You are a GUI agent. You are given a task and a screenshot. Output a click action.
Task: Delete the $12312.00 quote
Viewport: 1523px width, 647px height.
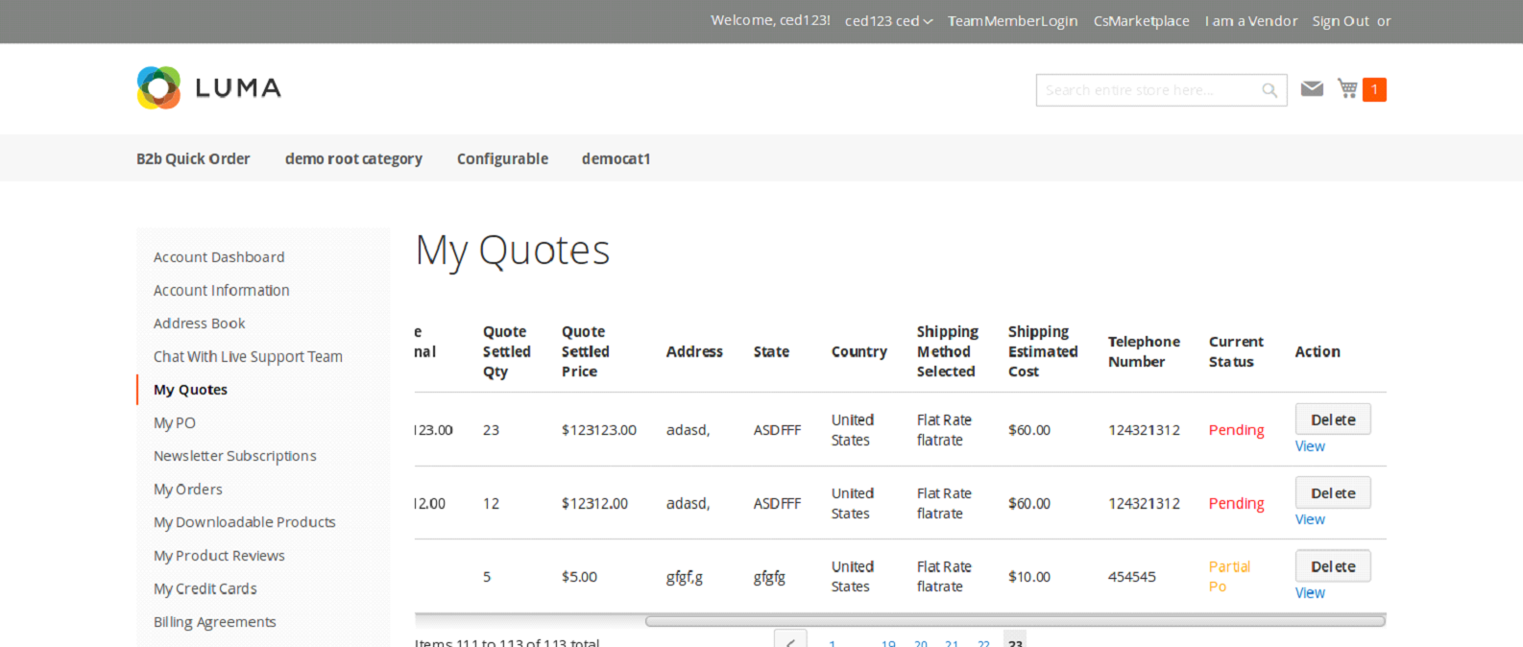click(x=1333, y=492)
